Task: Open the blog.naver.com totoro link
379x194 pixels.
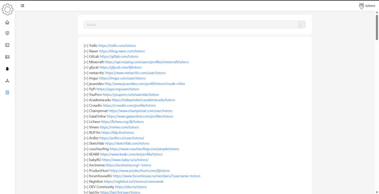Action: [x=122, y=51]
